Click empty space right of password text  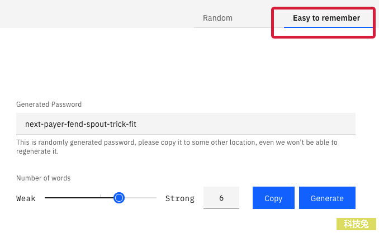coord(246,123)
